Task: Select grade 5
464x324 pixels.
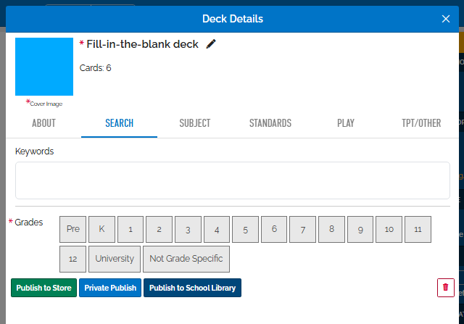Action: point(245,229)
